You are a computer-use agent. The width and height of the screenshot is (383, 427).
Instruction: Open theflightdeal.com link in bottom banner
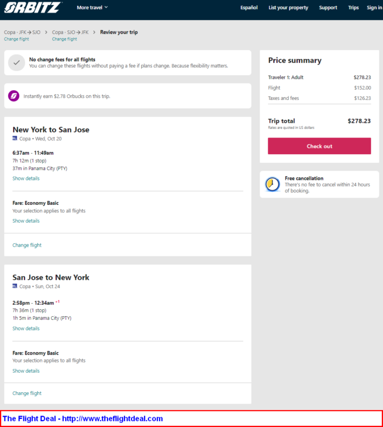point(113,418)
